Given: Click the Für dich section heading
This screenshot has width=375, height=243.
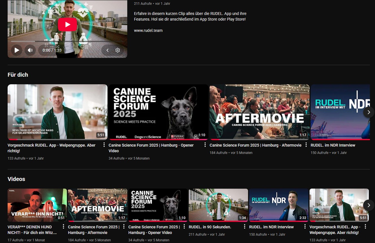Looking at the screenshot, I should click(18, 75).
